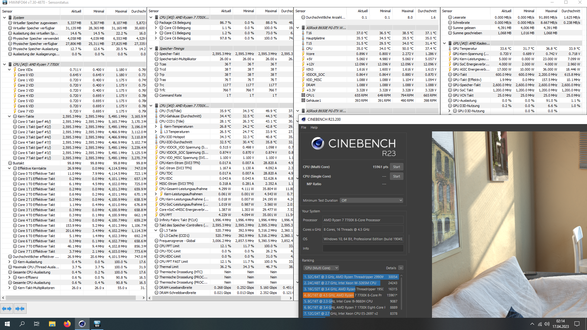Image resolution: width=587 pixels, height=330 pixels.
Task: Open the Minimum Test Duration dropdown
Action: (x=372, y=200)
